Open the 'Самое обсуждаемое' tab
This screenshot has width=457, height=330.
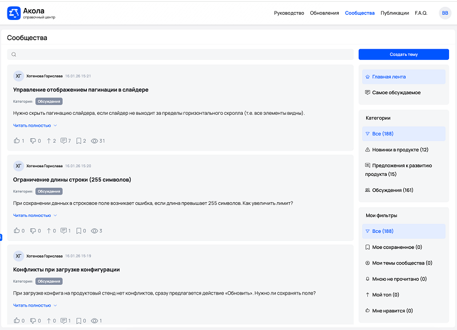pos(397,92)
